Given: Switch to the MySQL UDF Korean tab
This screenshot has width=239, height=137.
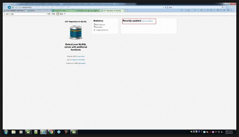Looking at the screenshot, I should tap(88, 11).
